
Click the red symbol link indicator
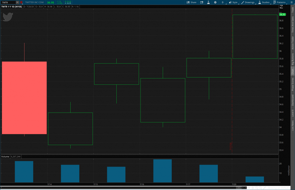(x=21, y=2)
